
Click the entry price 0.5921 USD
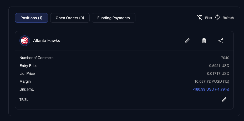coord(219,66)
